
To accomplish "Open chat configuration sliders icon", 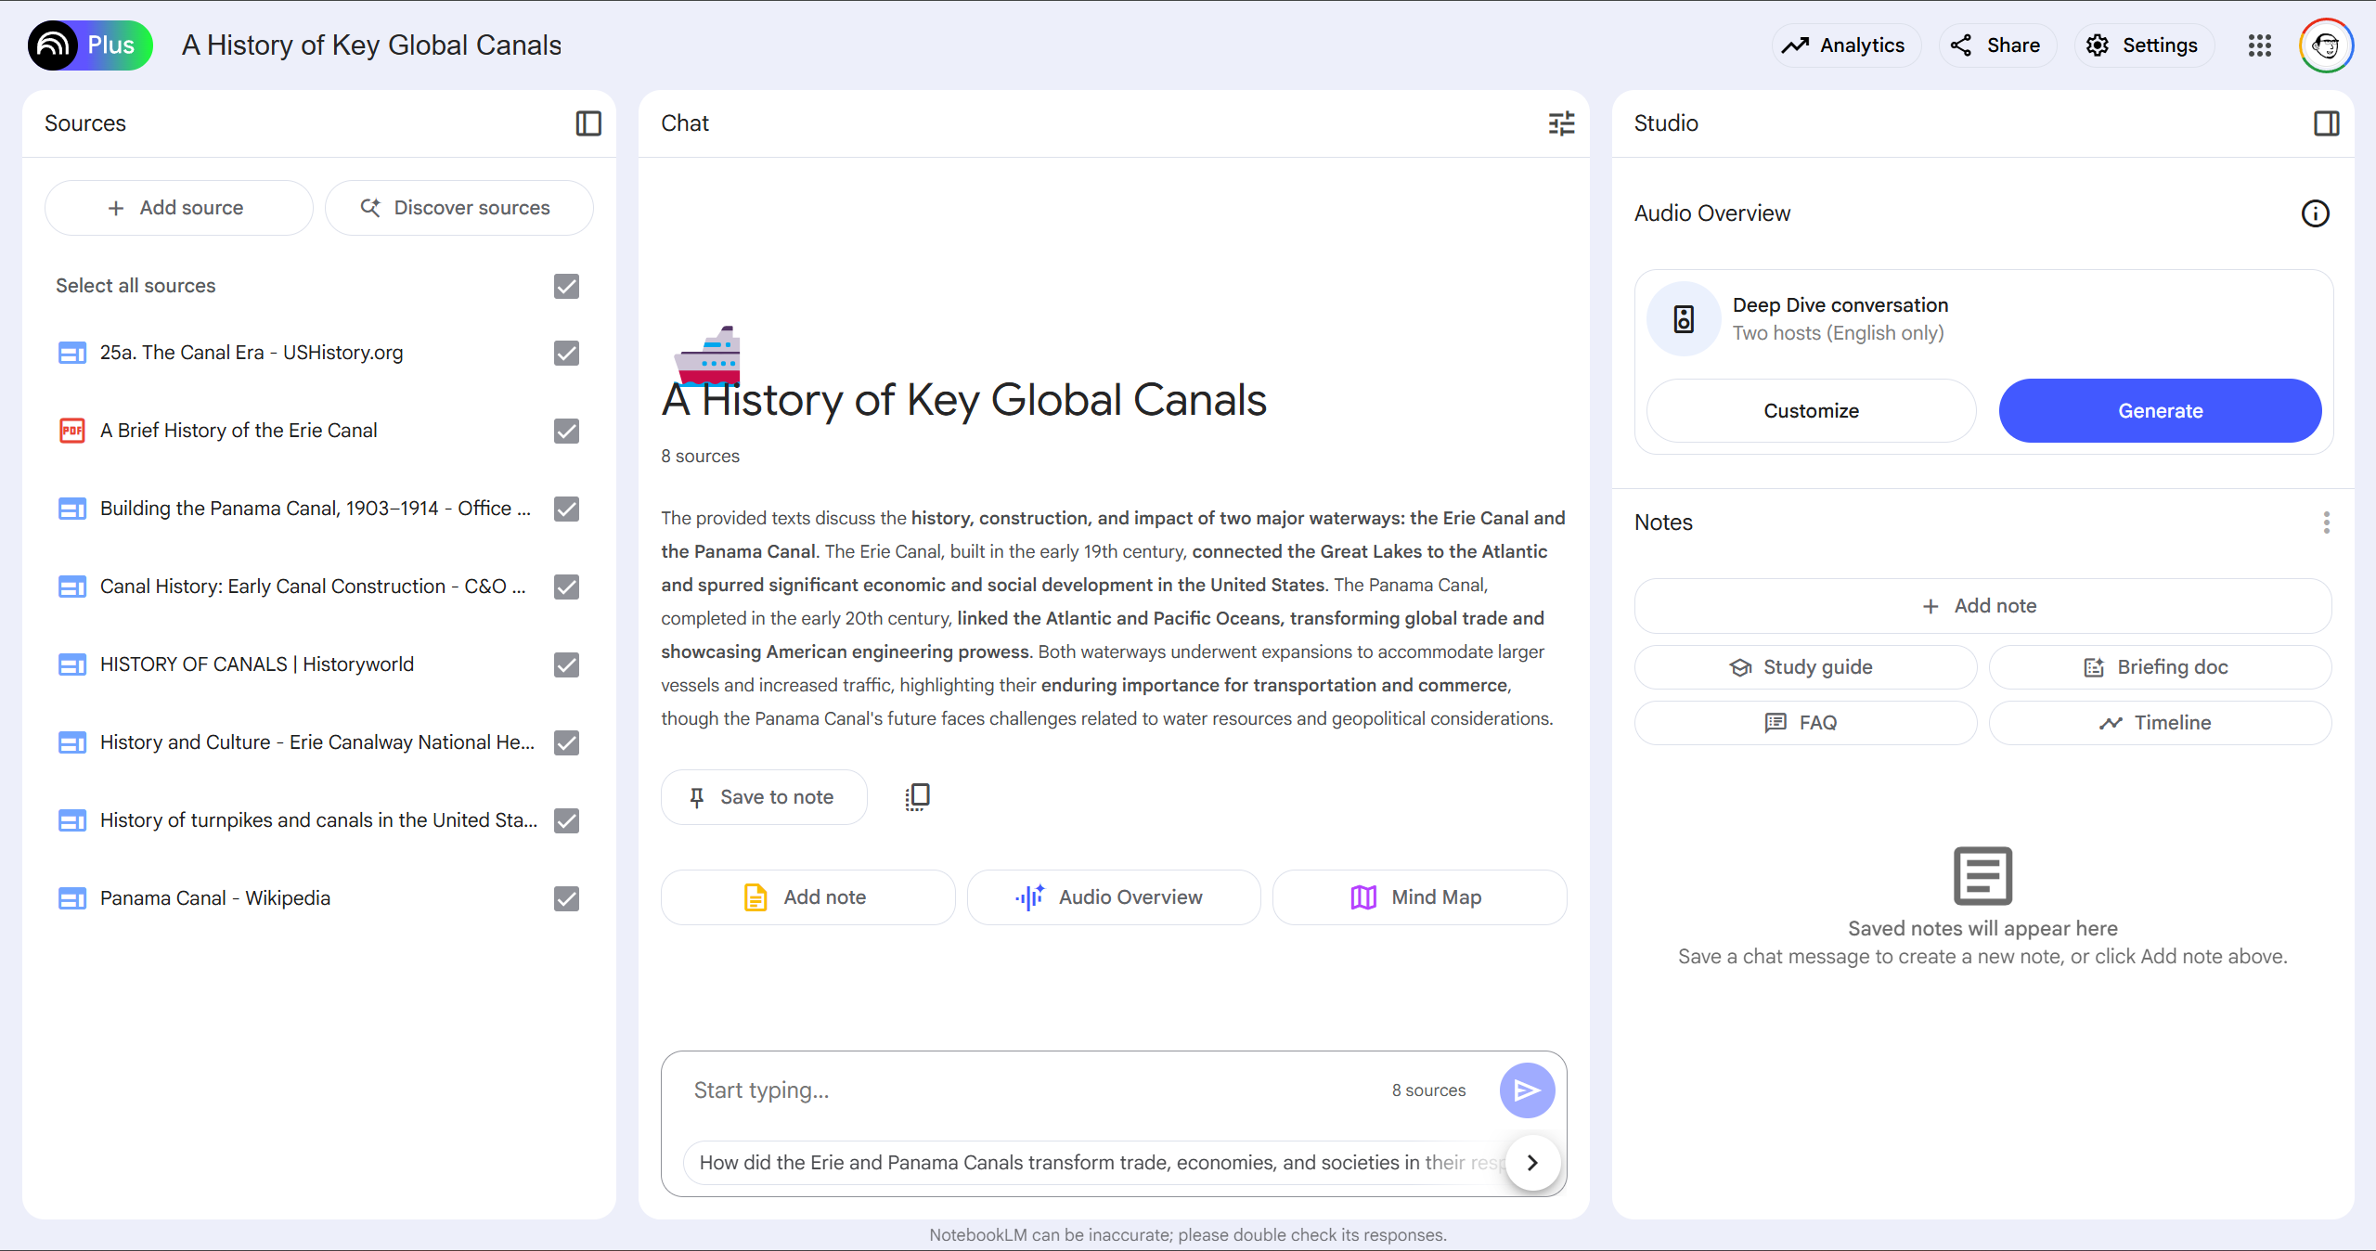I will [x=1561, y=123].
